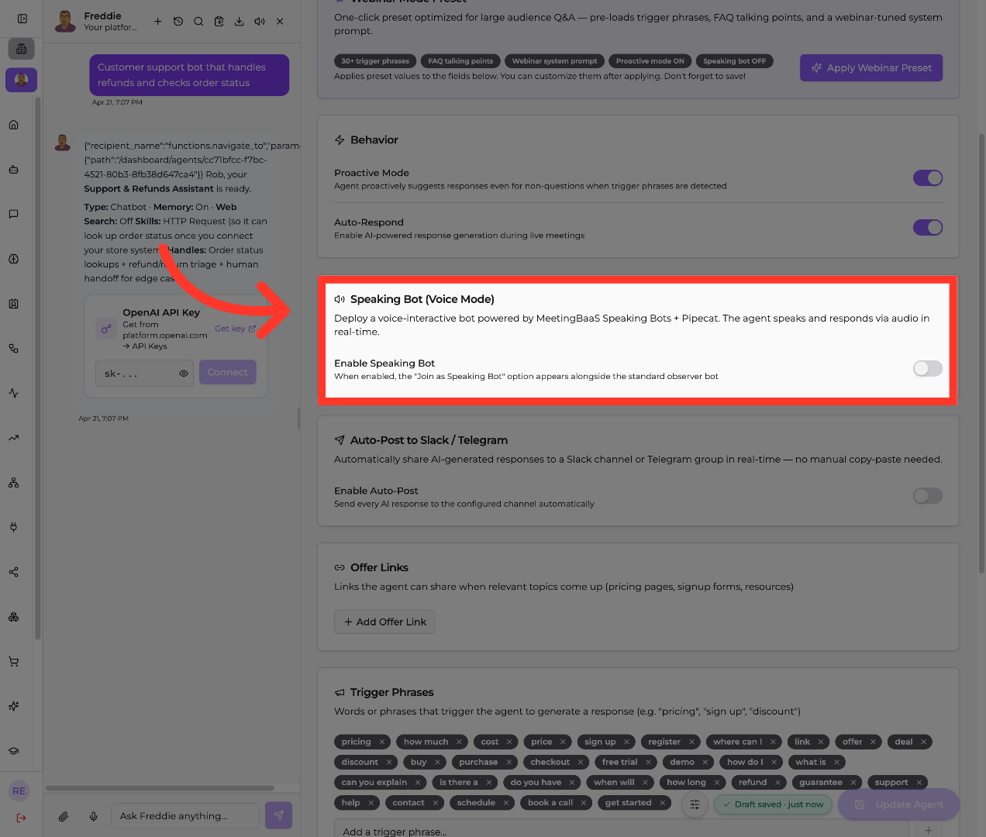This screenshot has height=837, width=986.
Task: Open the organization building icon
Action: coord(21,49)
